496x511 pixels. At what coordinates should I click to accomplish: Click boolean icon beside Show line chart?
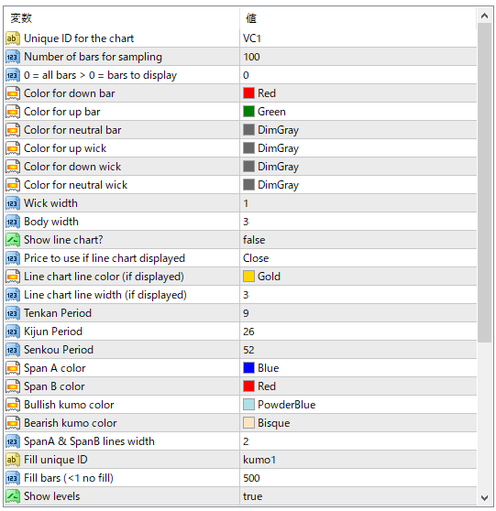(13, 240)
